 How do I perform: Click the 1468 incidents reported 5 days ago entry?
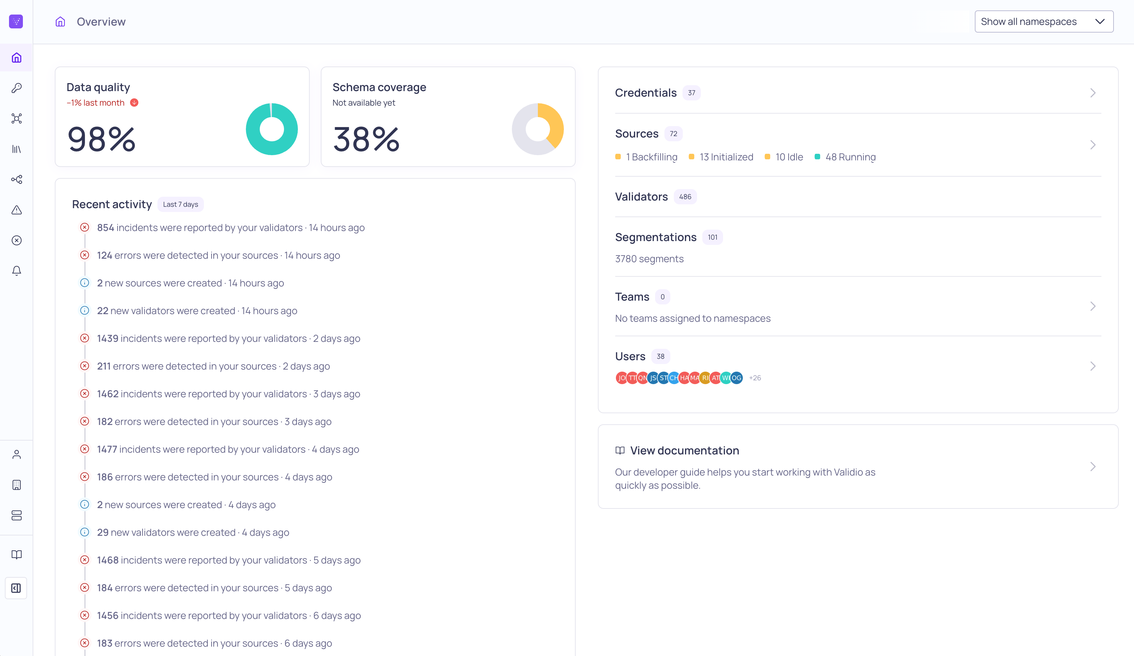pyautogui.click(x=229, y=560)
